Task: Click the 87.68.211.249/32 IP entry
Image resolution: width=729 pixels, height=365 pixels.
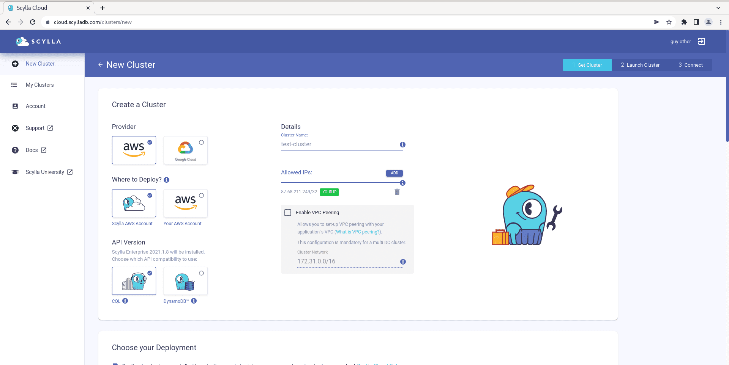Action: click(299, 192)
